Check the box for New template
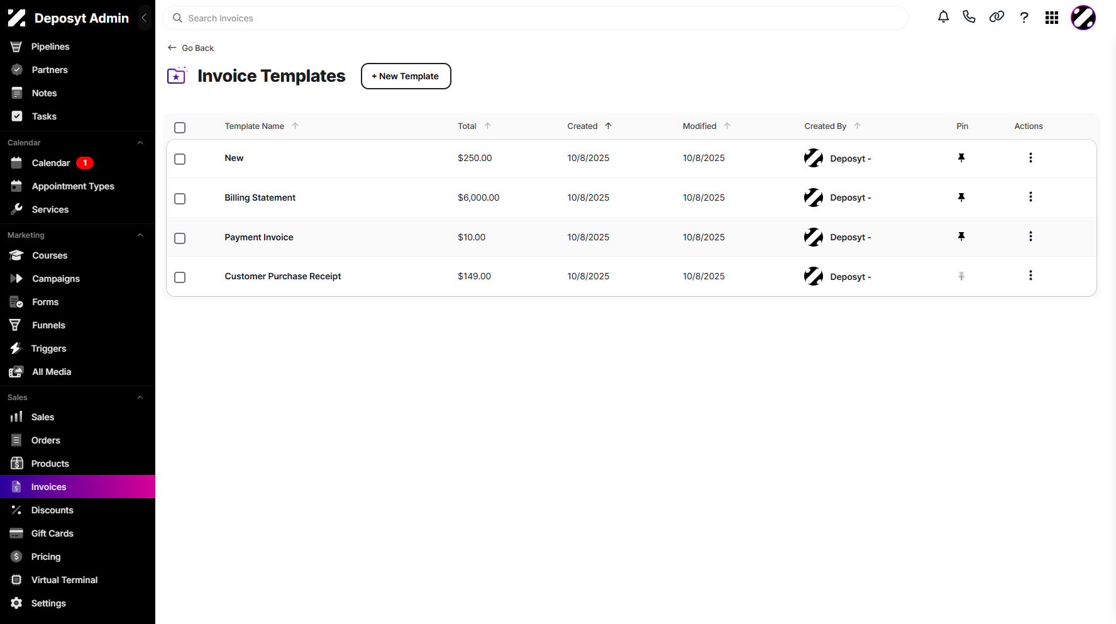The image size is (1116, 624). tap(180, 159)
